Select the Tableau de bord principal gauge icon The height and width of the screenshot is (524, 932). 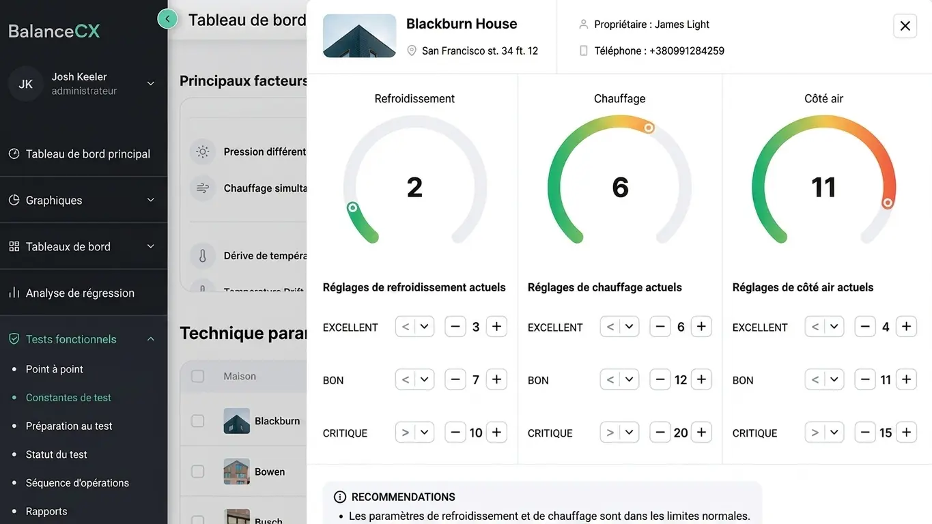point(14,154)
